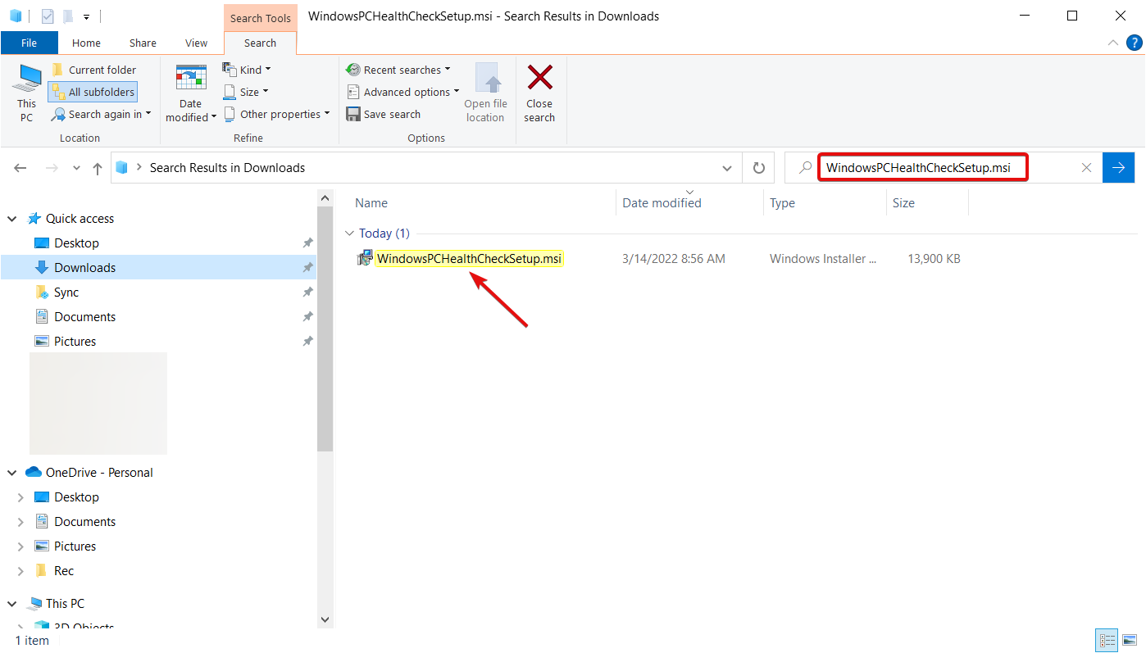Sort by the Type column header
The image size is (1146, 653).
tap(825, 203)
